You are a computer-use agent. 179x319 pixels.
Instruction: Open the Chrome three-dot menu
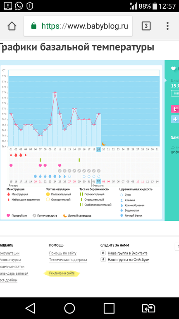click(x=167, y=26)
